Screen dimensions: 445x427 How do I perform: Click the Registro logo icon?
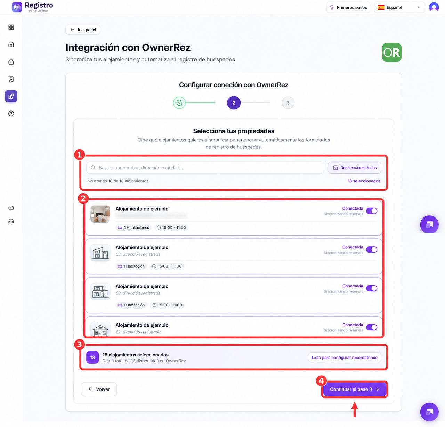tap(17, 7)
